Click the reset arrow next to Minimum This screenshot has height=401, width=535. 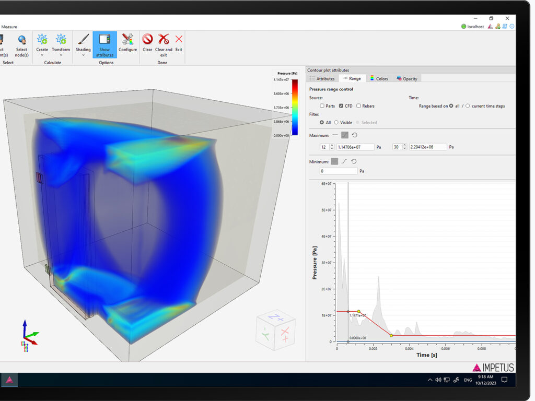coord(354,161)
